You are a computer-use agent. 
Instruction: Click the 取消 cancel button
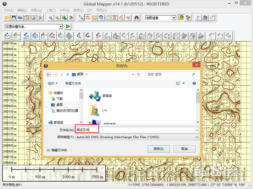[x=184, y=149]
